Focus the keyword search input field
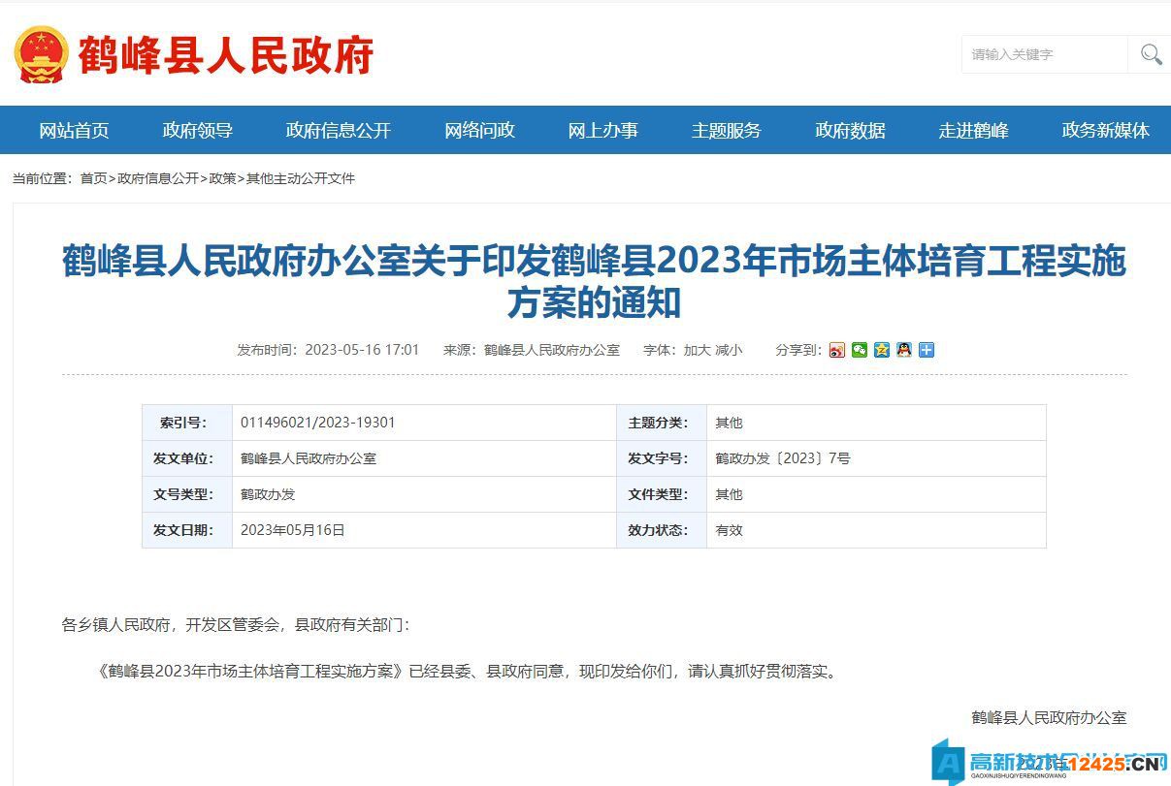The height and width of the screenshot is (786, 1171). [1045, 54]
